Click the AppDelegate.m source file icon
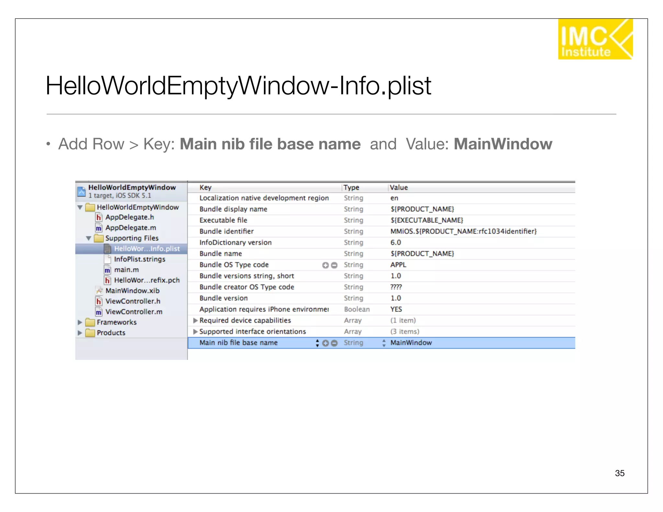The height and width of the screenshot is (512, 663). [x=99, y=228]
